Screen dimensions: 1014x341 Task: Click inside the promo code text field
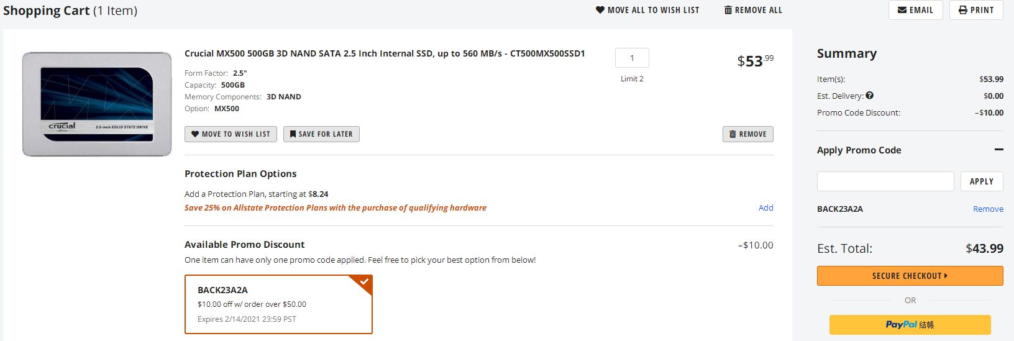click(885, 181)
